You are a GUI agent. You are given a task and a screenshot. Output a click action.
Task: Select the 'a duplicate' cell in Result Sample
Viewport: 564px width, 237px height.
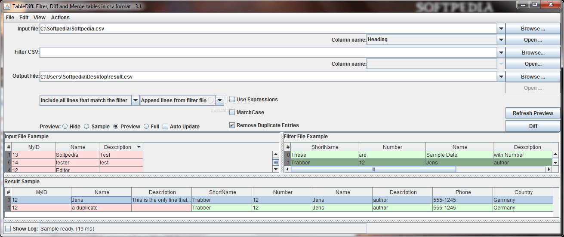[x=101, y=208]
